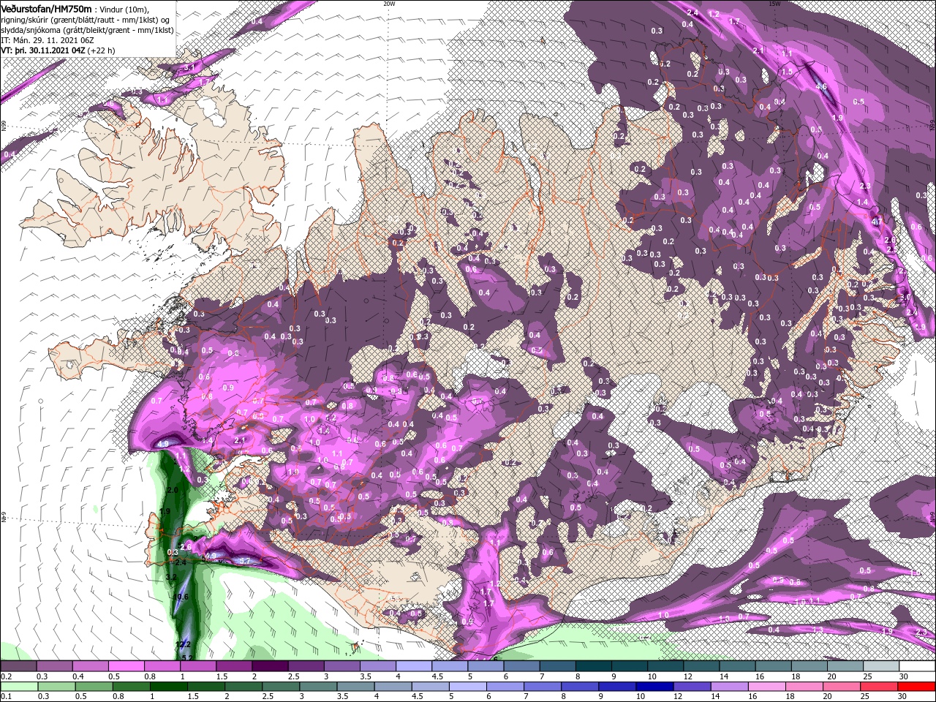Click the 15W longitude label
Viewport: 936px width, 702px height.
click(774, 4)
